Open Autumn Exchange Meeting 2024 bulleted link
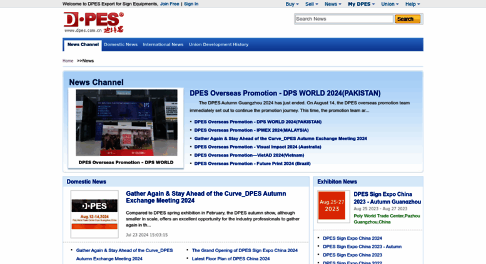Viewport: 486px width, 264px height. pos(280,139)
